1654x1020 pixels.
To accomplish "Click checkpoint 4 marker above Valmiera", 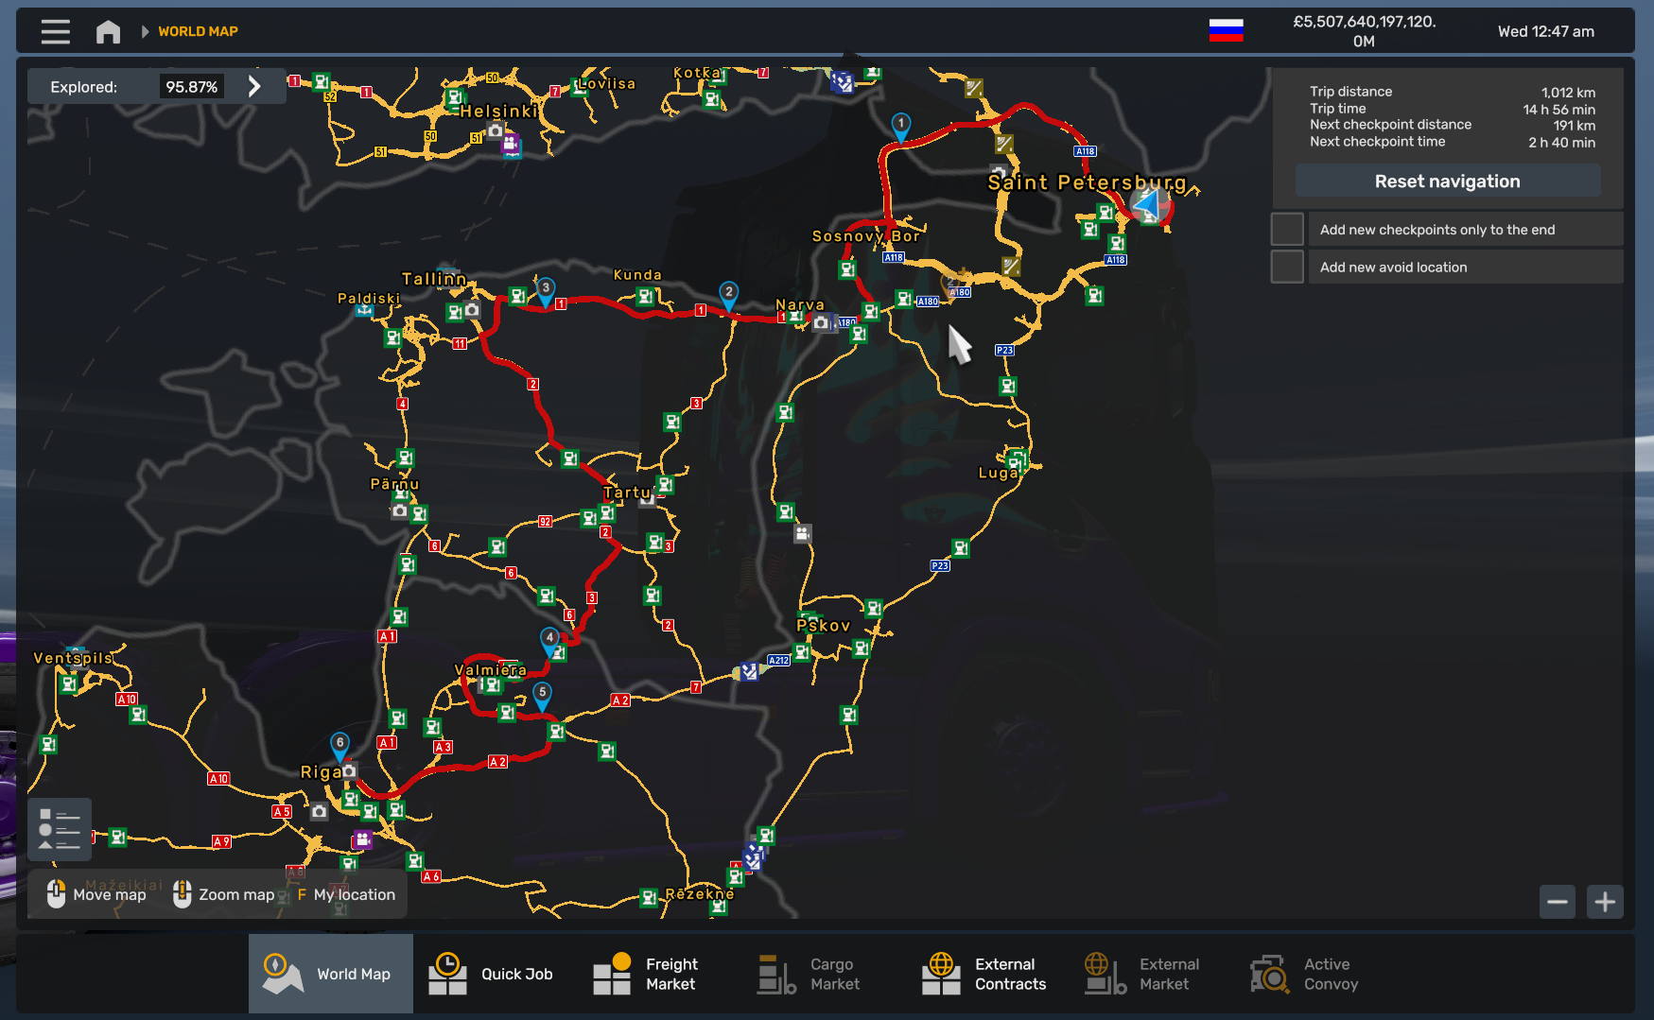I will (x=549, y=639).
